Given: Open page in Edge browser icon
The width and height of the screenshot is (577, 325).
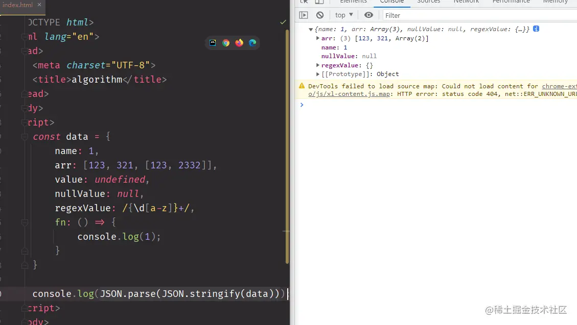Looking at the screenshot, I should tap(252, 43).
